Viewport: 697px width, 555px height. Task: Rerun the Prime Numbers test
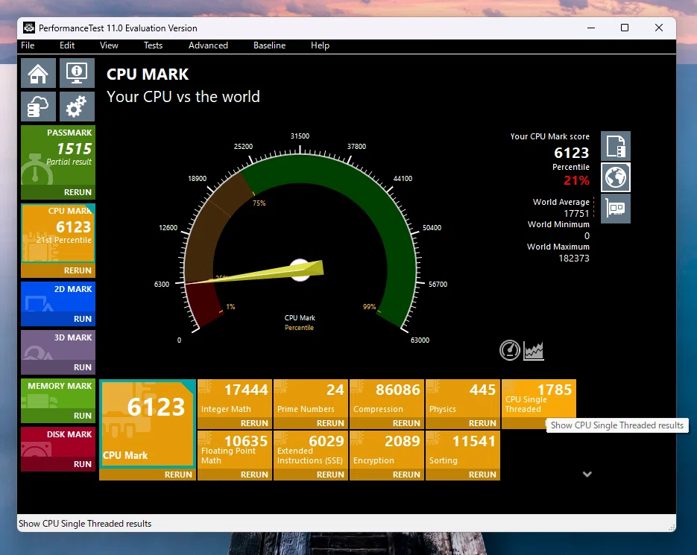tap(311, 423)
